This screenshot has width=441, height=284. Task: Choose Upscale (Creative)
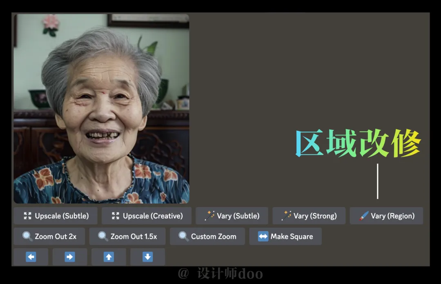(x=147, y=216)
